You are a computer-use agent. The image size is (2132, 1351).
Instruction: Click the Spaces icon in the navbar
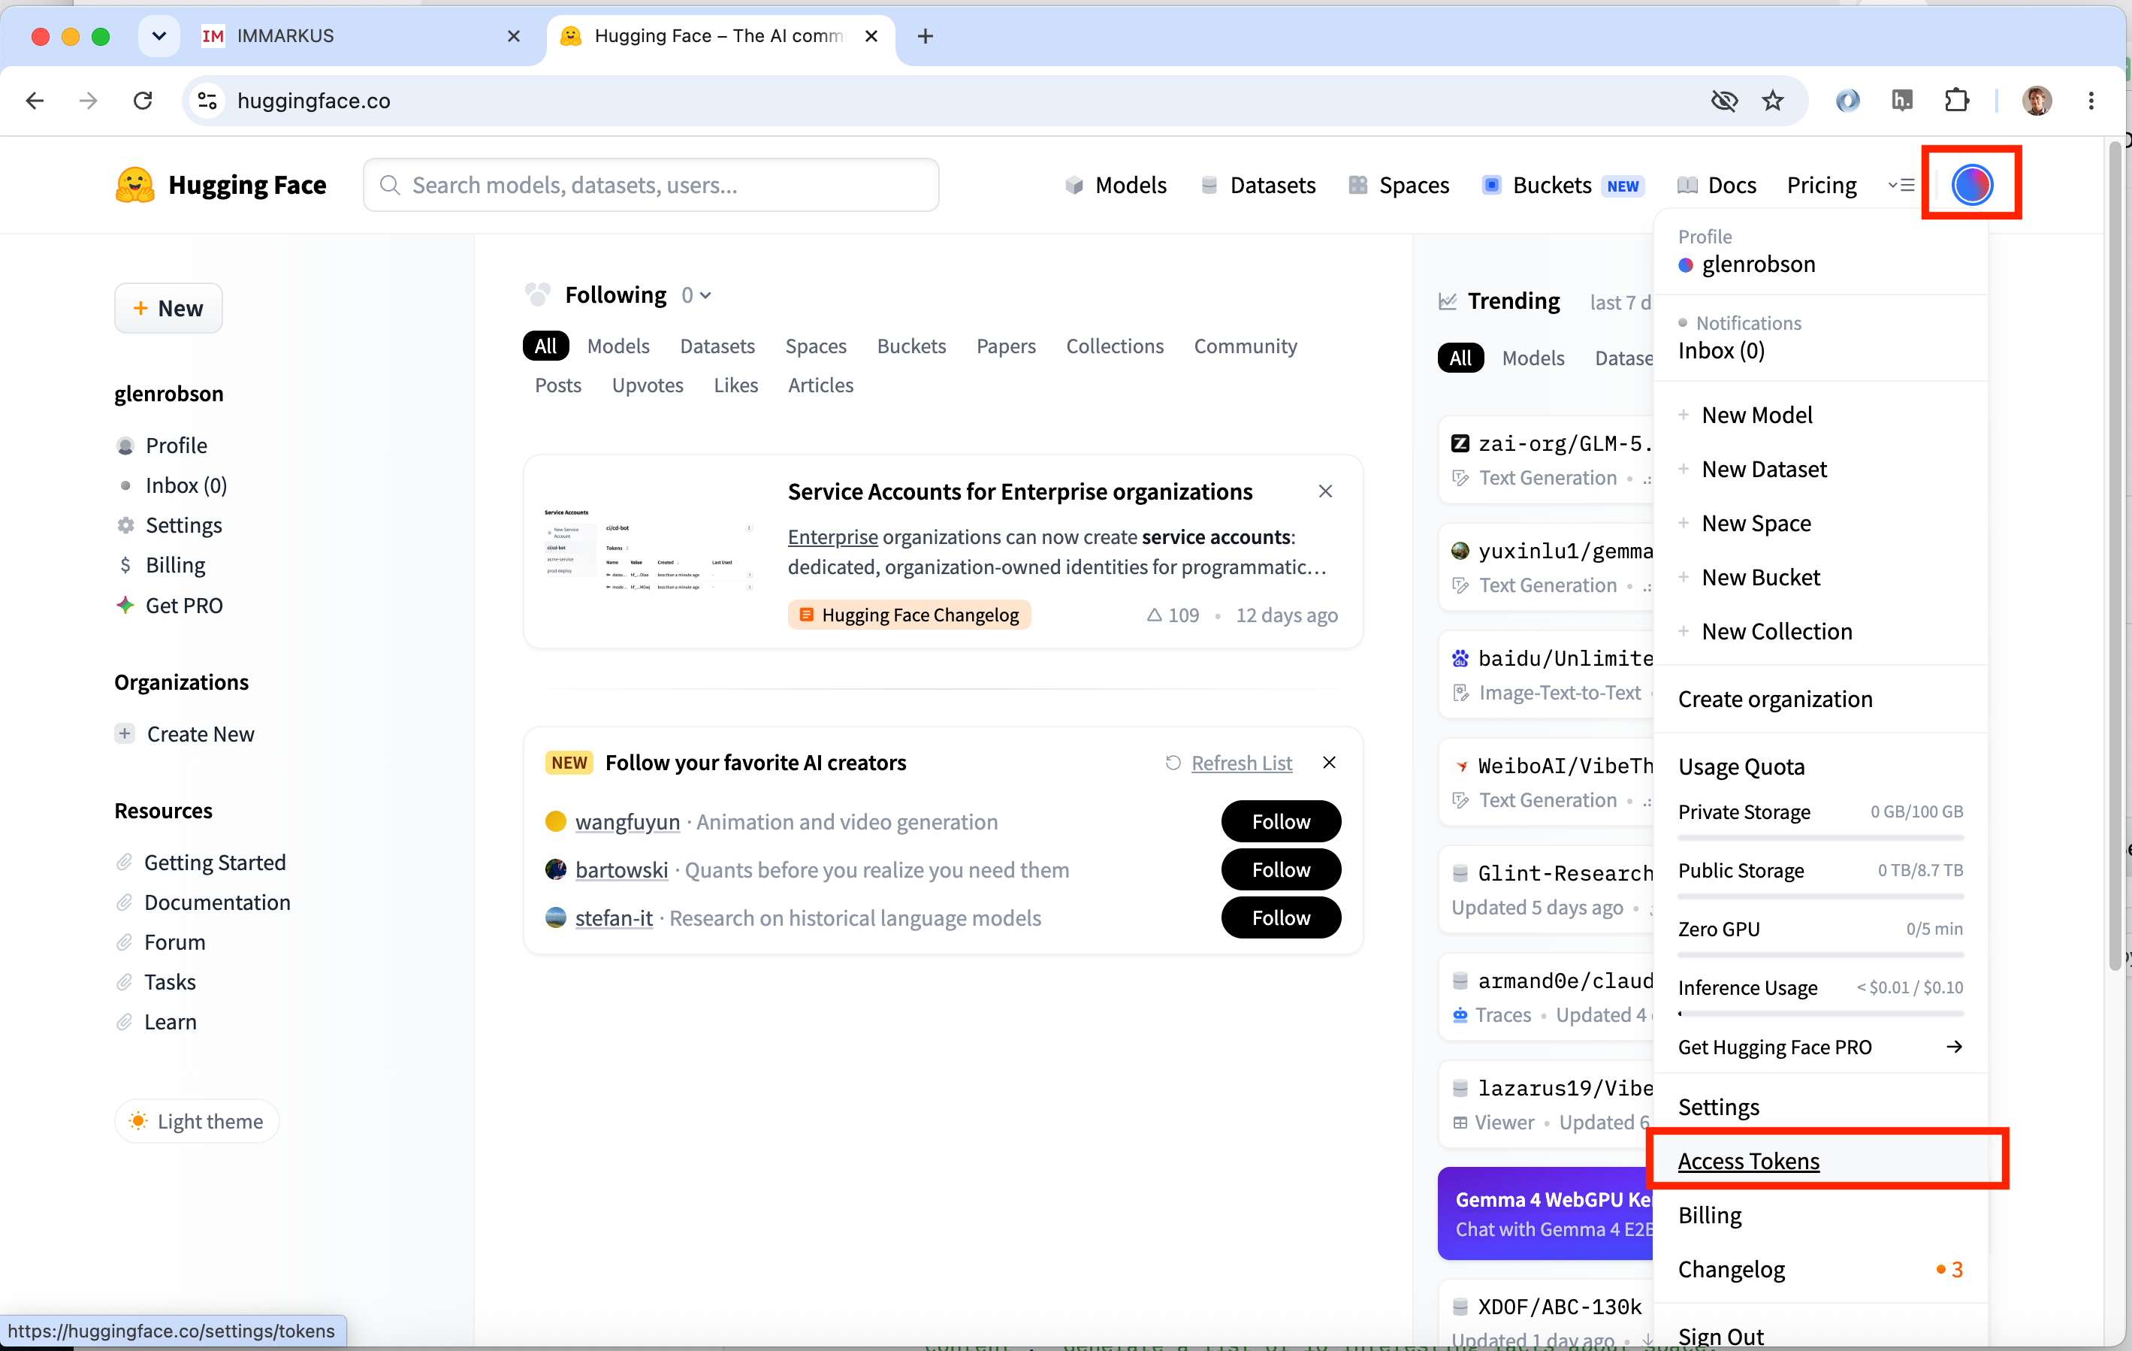point(1357,185)
